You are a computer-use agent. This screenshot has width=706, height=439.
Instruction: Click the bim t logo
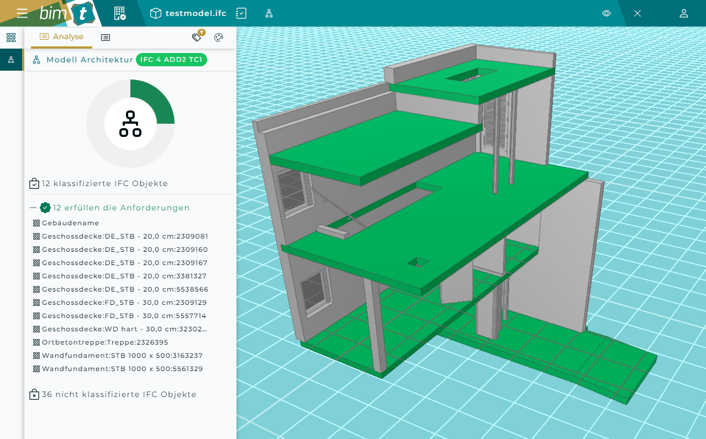[67, 14]
